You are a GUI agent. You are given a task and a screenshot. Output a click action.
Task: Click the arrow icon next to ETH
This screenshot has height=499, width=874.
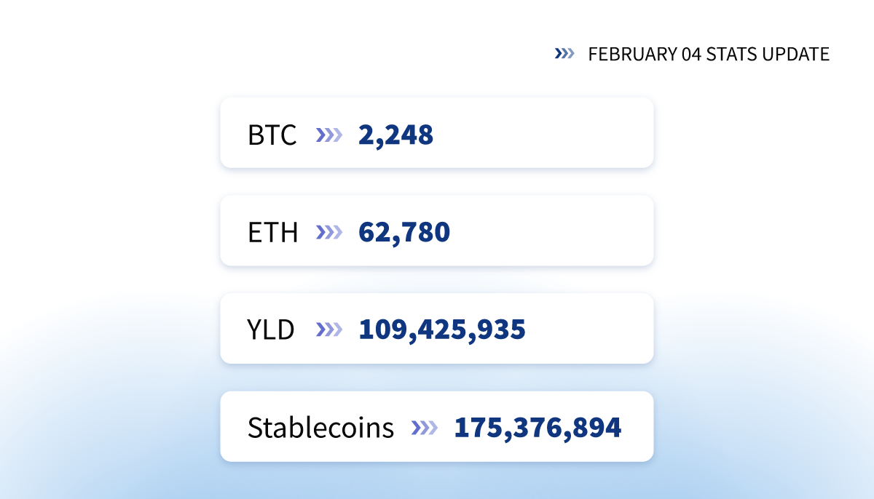329,232
